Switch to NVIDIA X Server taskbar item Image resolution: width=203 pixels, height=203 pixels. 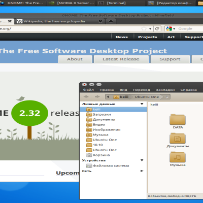71,3
